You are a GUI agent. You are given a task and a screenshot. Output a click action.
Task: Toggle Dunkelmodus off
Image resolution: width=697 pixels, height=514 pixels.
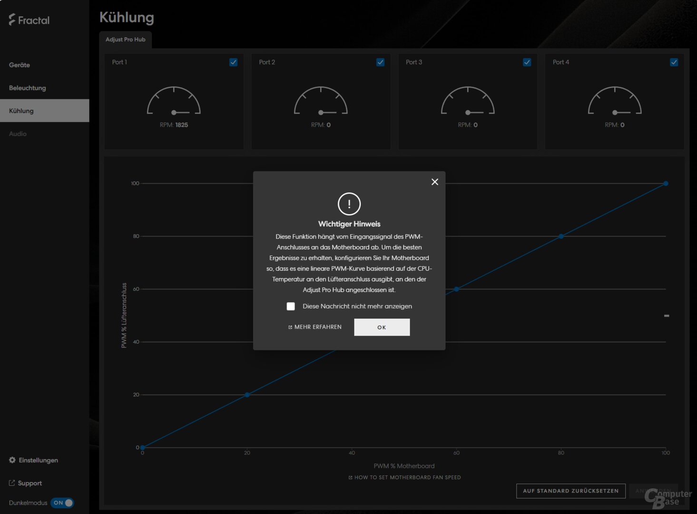tap(62, 503)
